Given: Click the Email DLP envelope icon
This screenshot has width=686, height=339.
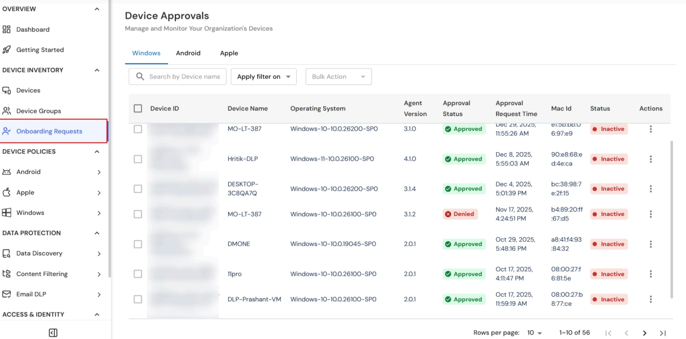Looking at the screenshot, I should coord(7,294).
